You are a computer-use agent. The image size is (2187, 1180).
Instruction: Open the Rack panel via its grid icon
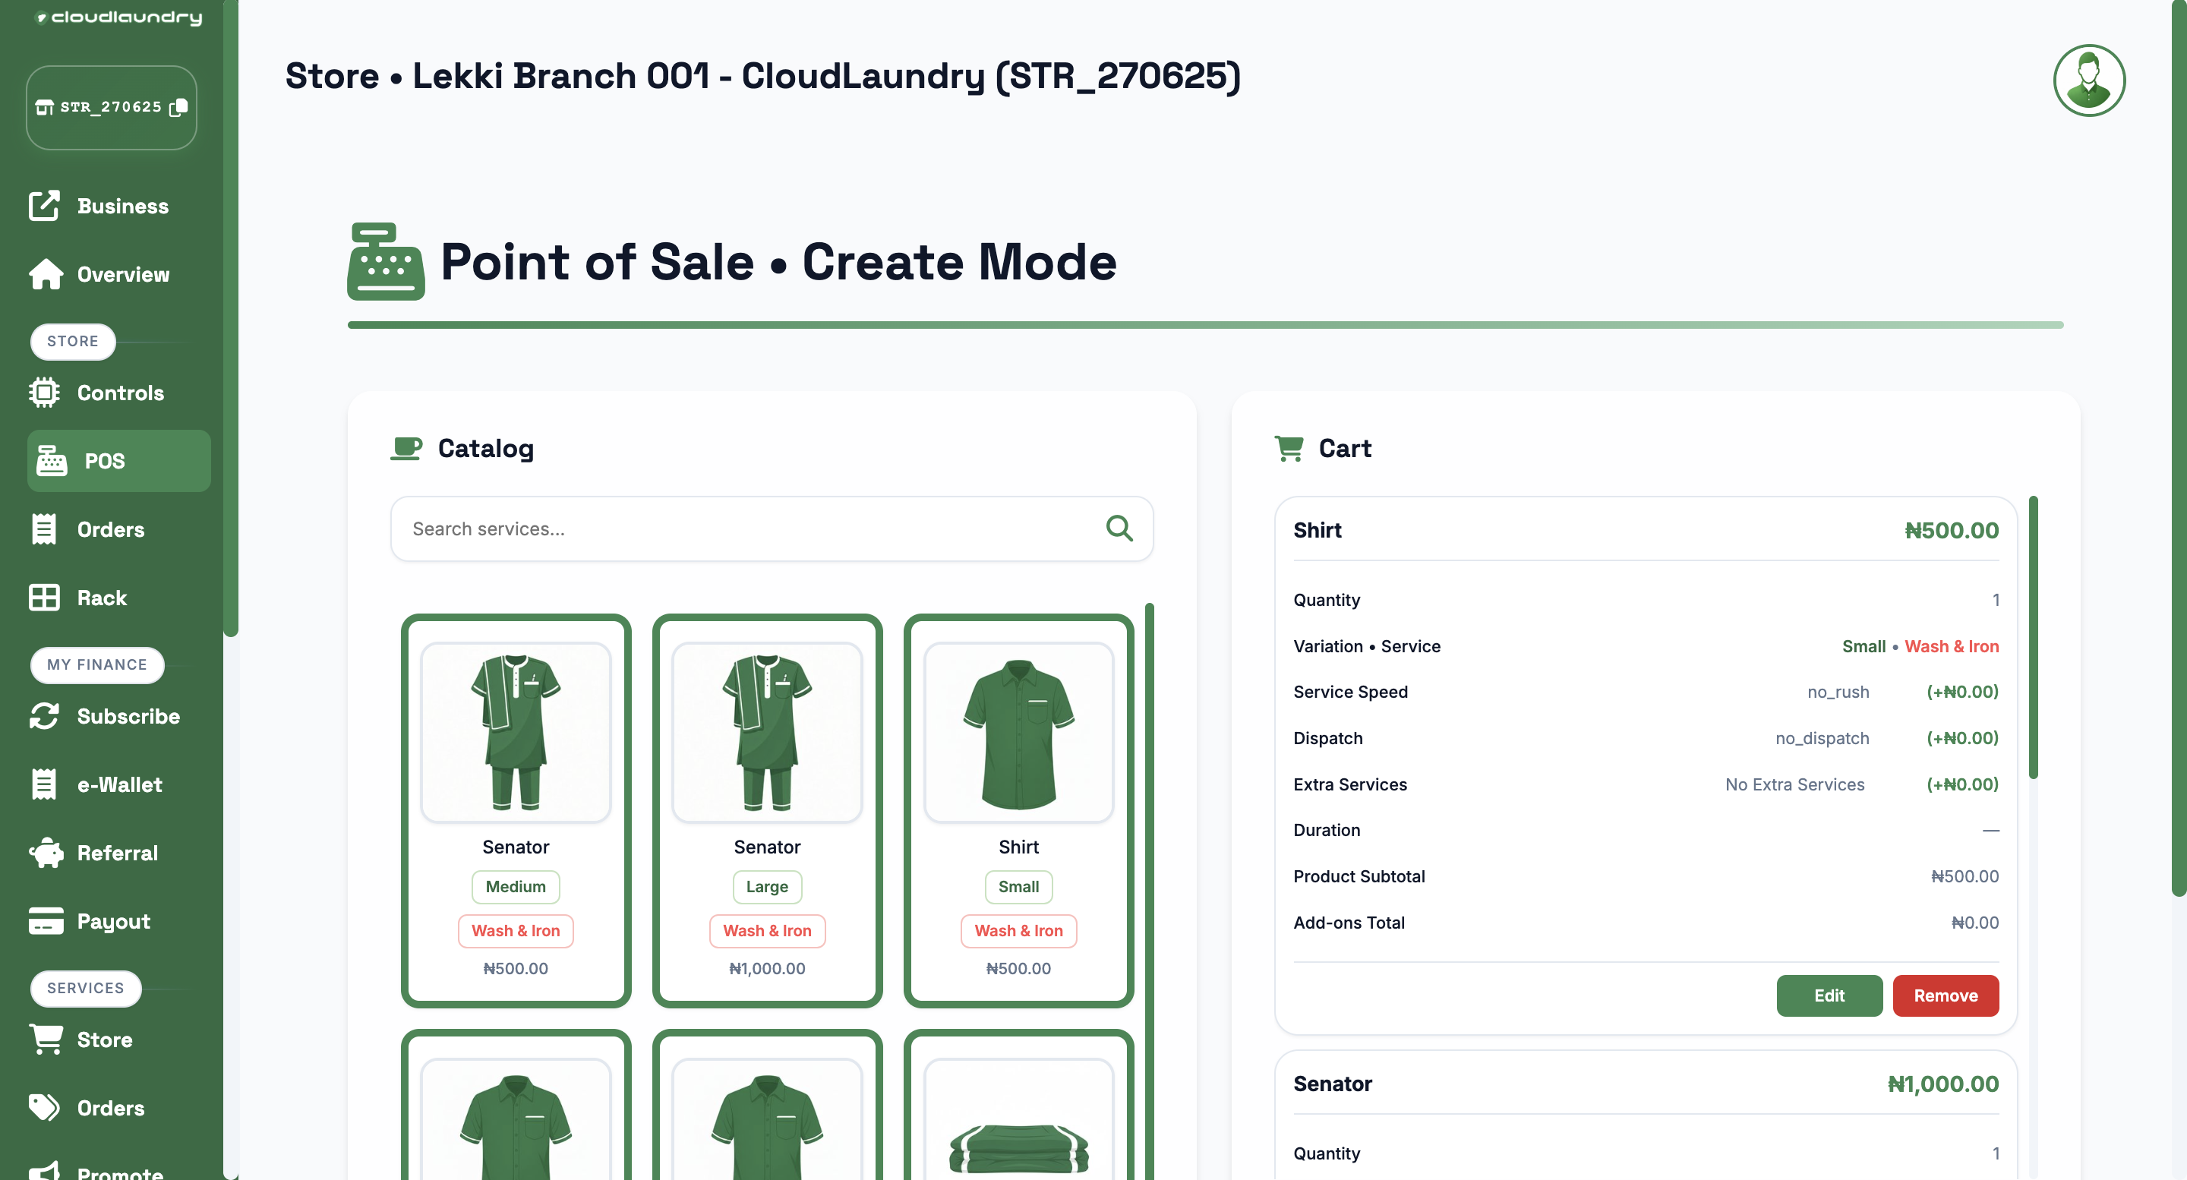coord(46,597)
